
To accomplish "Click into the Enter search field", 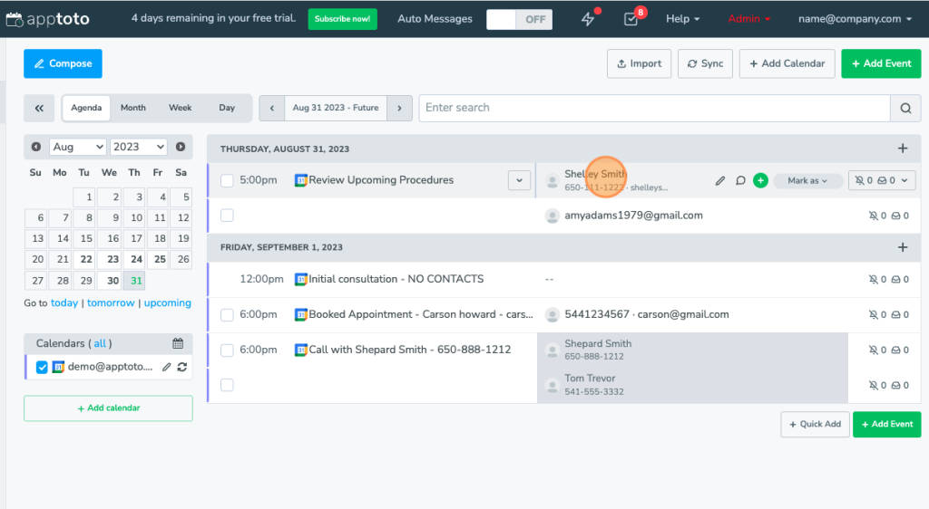I will click(655, 108).
